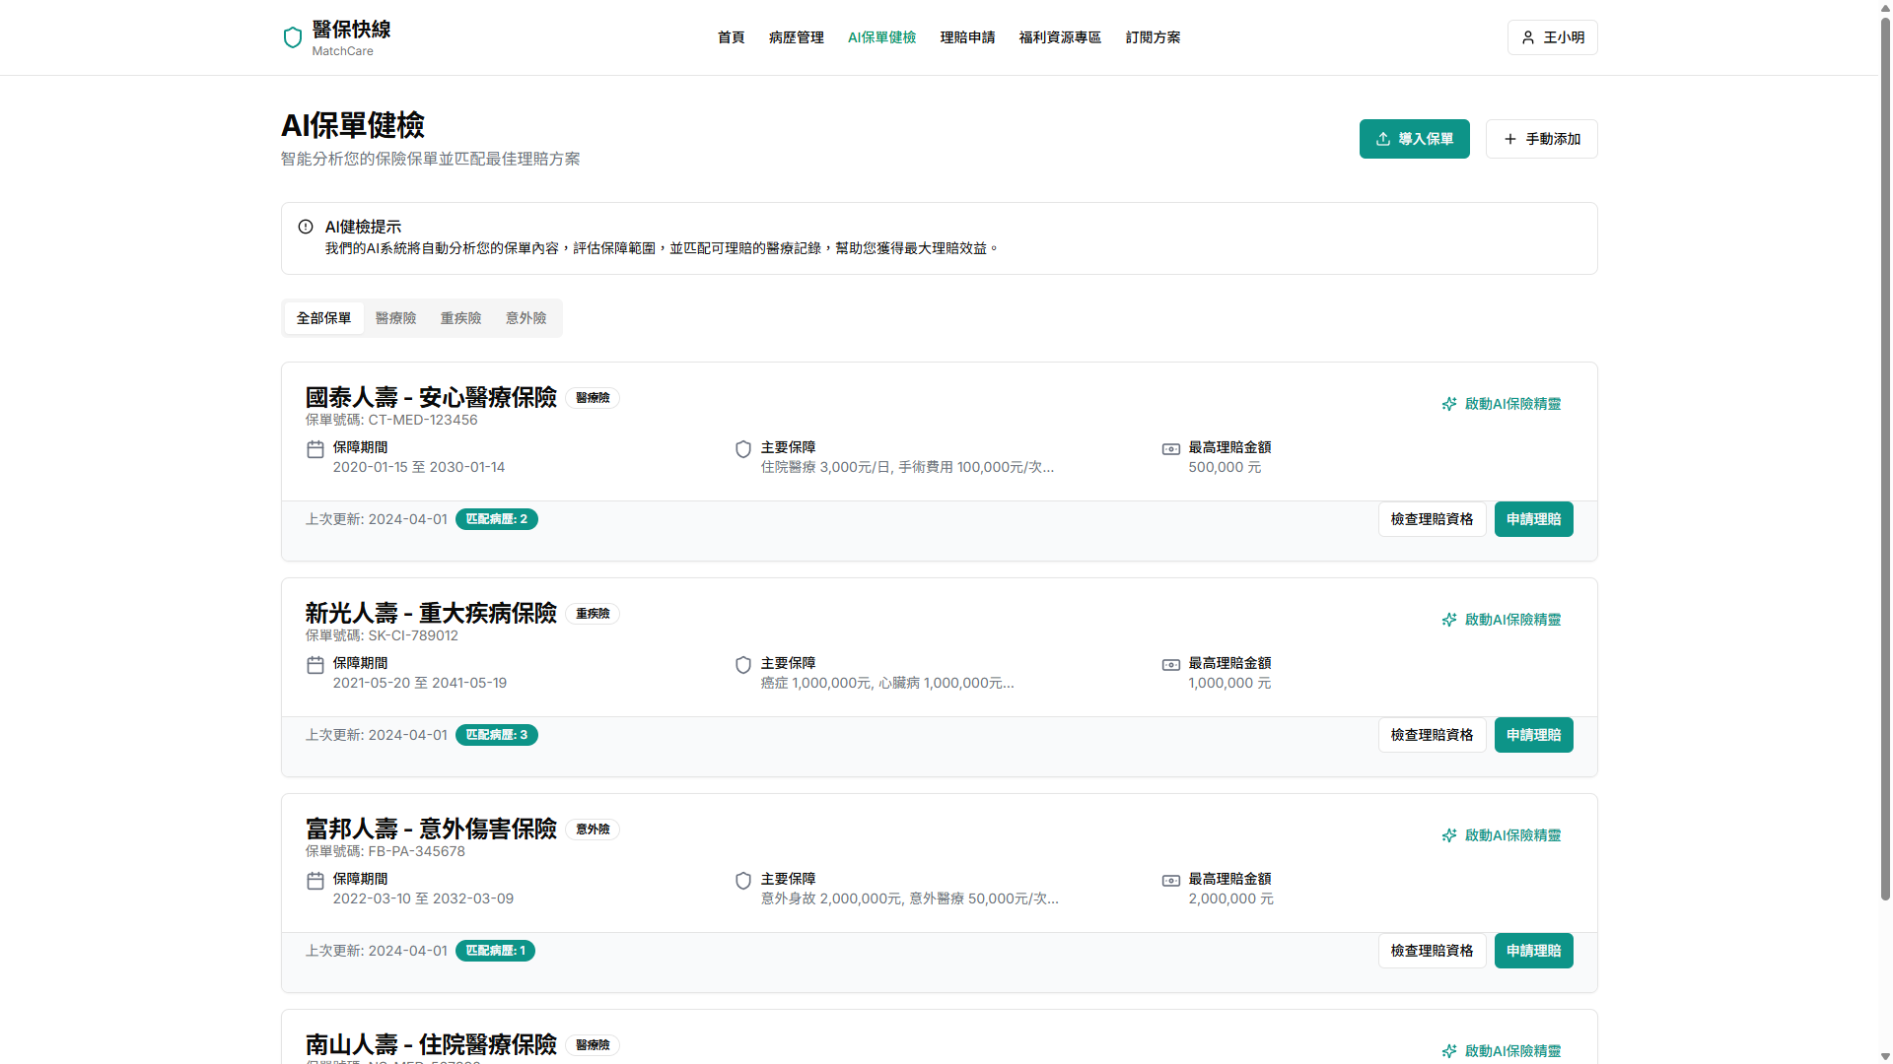Viewport: 1893px width, 1064px height.
Task: Select the 重疾險 filter tab
Action: tap(460, 318)
